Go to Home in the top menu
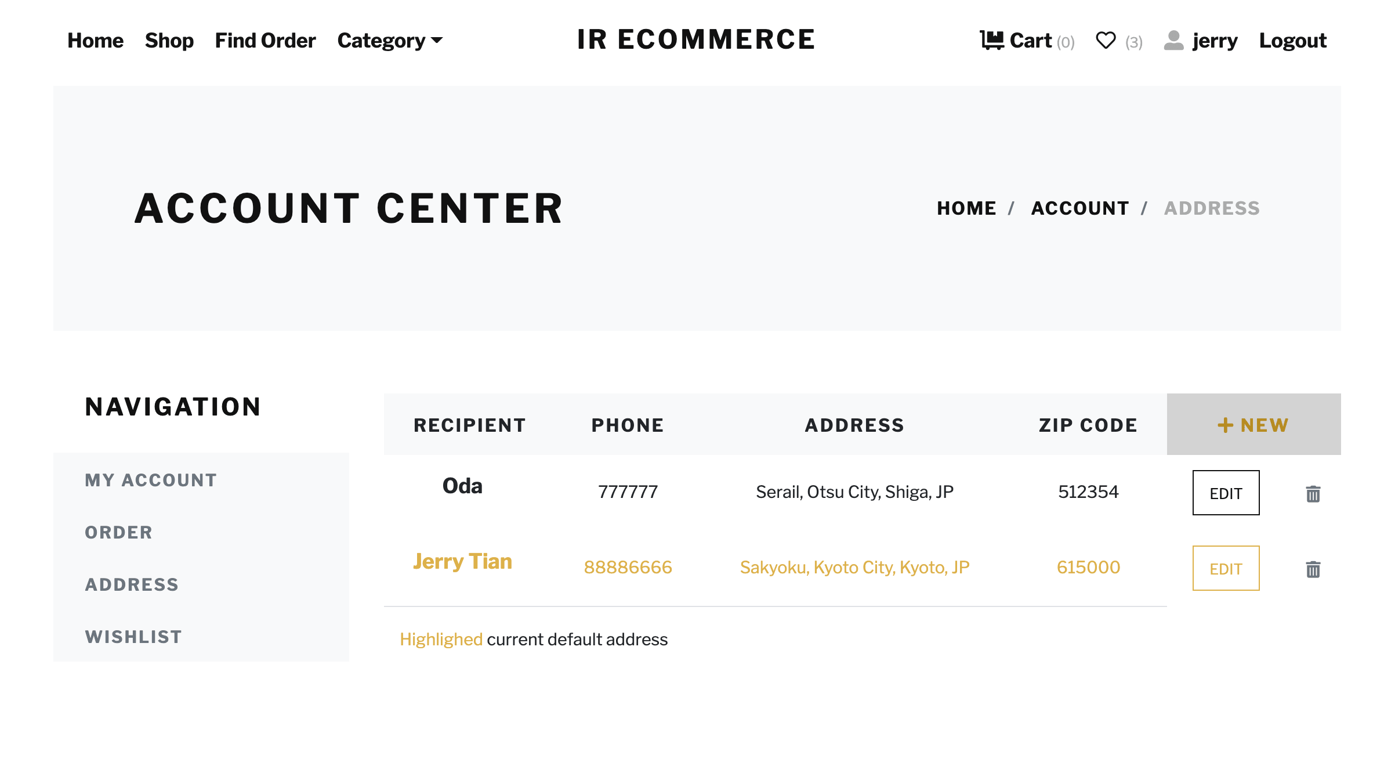Viewport: 1384px width, 773px height. pos(95,41)
